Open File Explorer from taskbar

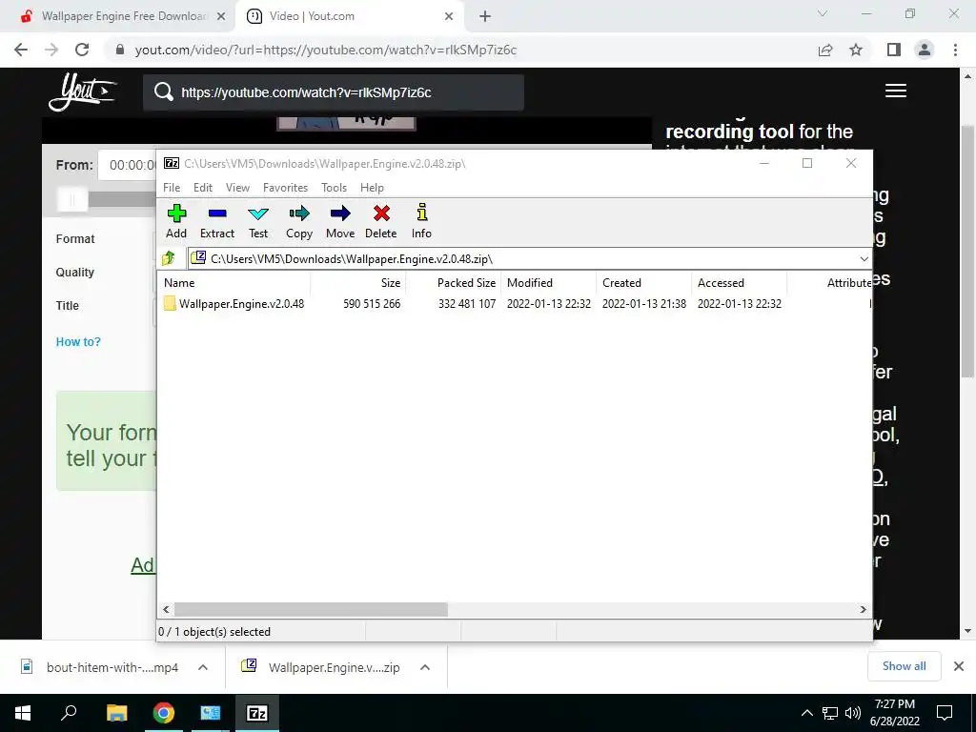(116, 713)
